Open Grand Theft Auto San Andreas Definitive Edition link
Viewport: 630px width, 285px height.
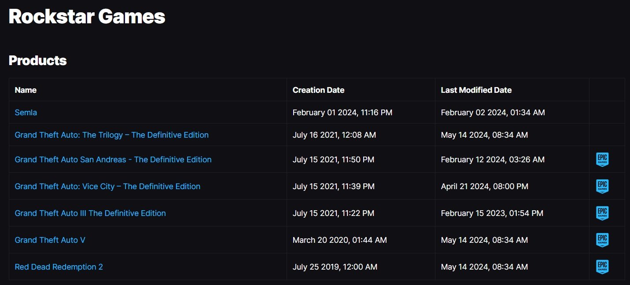pos(113,160)
